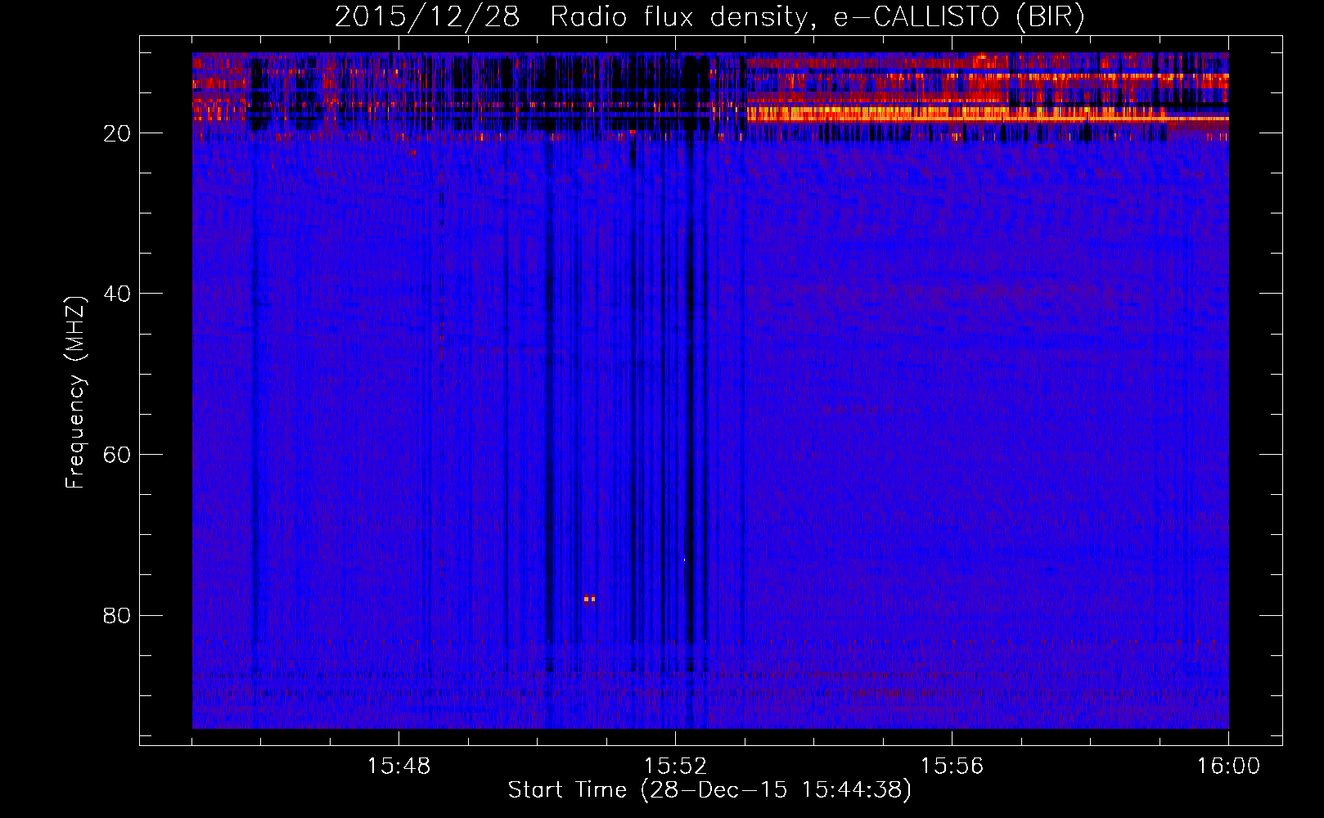Click the 40 MHz frequency tick label
This screenshot has width=1324, height=818.
[117, 294]
